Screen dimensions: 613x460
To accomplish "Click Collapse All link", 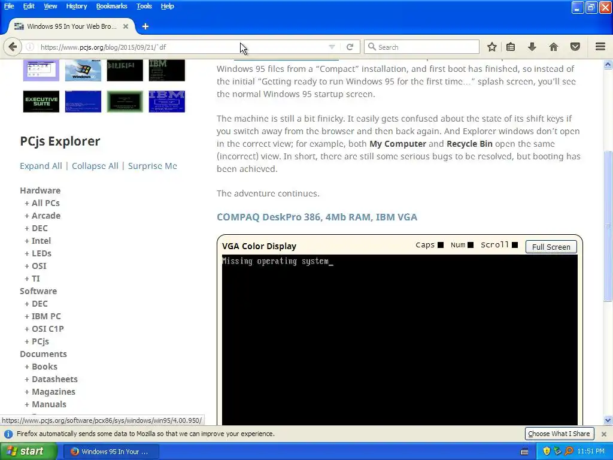I will coord(95,166).
